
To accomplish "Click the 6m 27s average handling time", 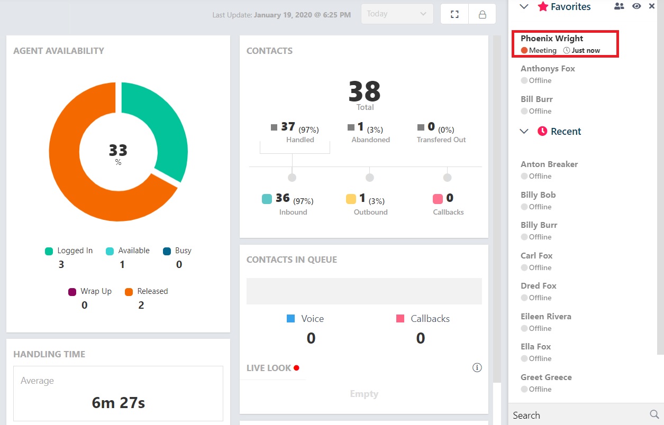I will click(118, 403).
